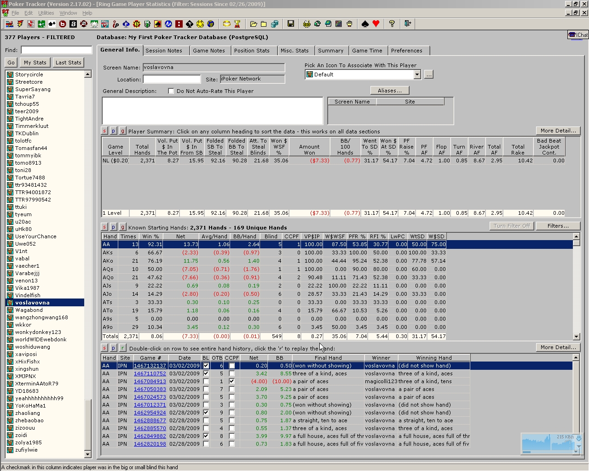Click the red heart toolbar icon
589x471 pixels.
tap(376, 24)
